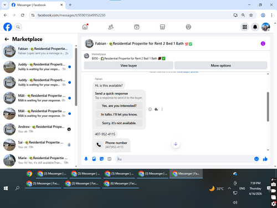This screenshot has height=208, width=277.
Task: Open the Facebook menu grid icon
Action: pos(245,27)
